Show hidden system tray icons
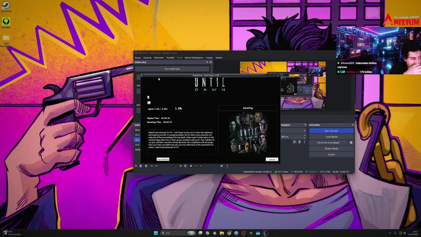Image resolution: width=421 pixels, height=237 pixels. [390, 233]
